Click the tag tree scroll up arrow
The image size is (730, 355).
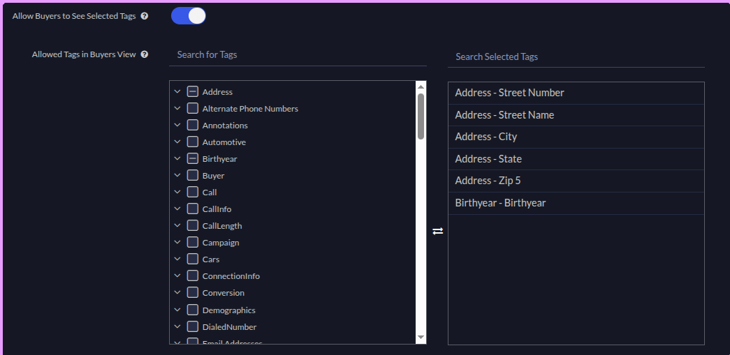421,86
